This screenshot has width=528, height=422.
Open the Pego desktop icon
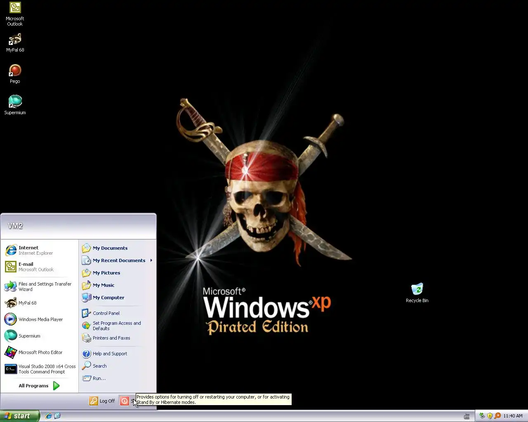[x=15, y=74]
